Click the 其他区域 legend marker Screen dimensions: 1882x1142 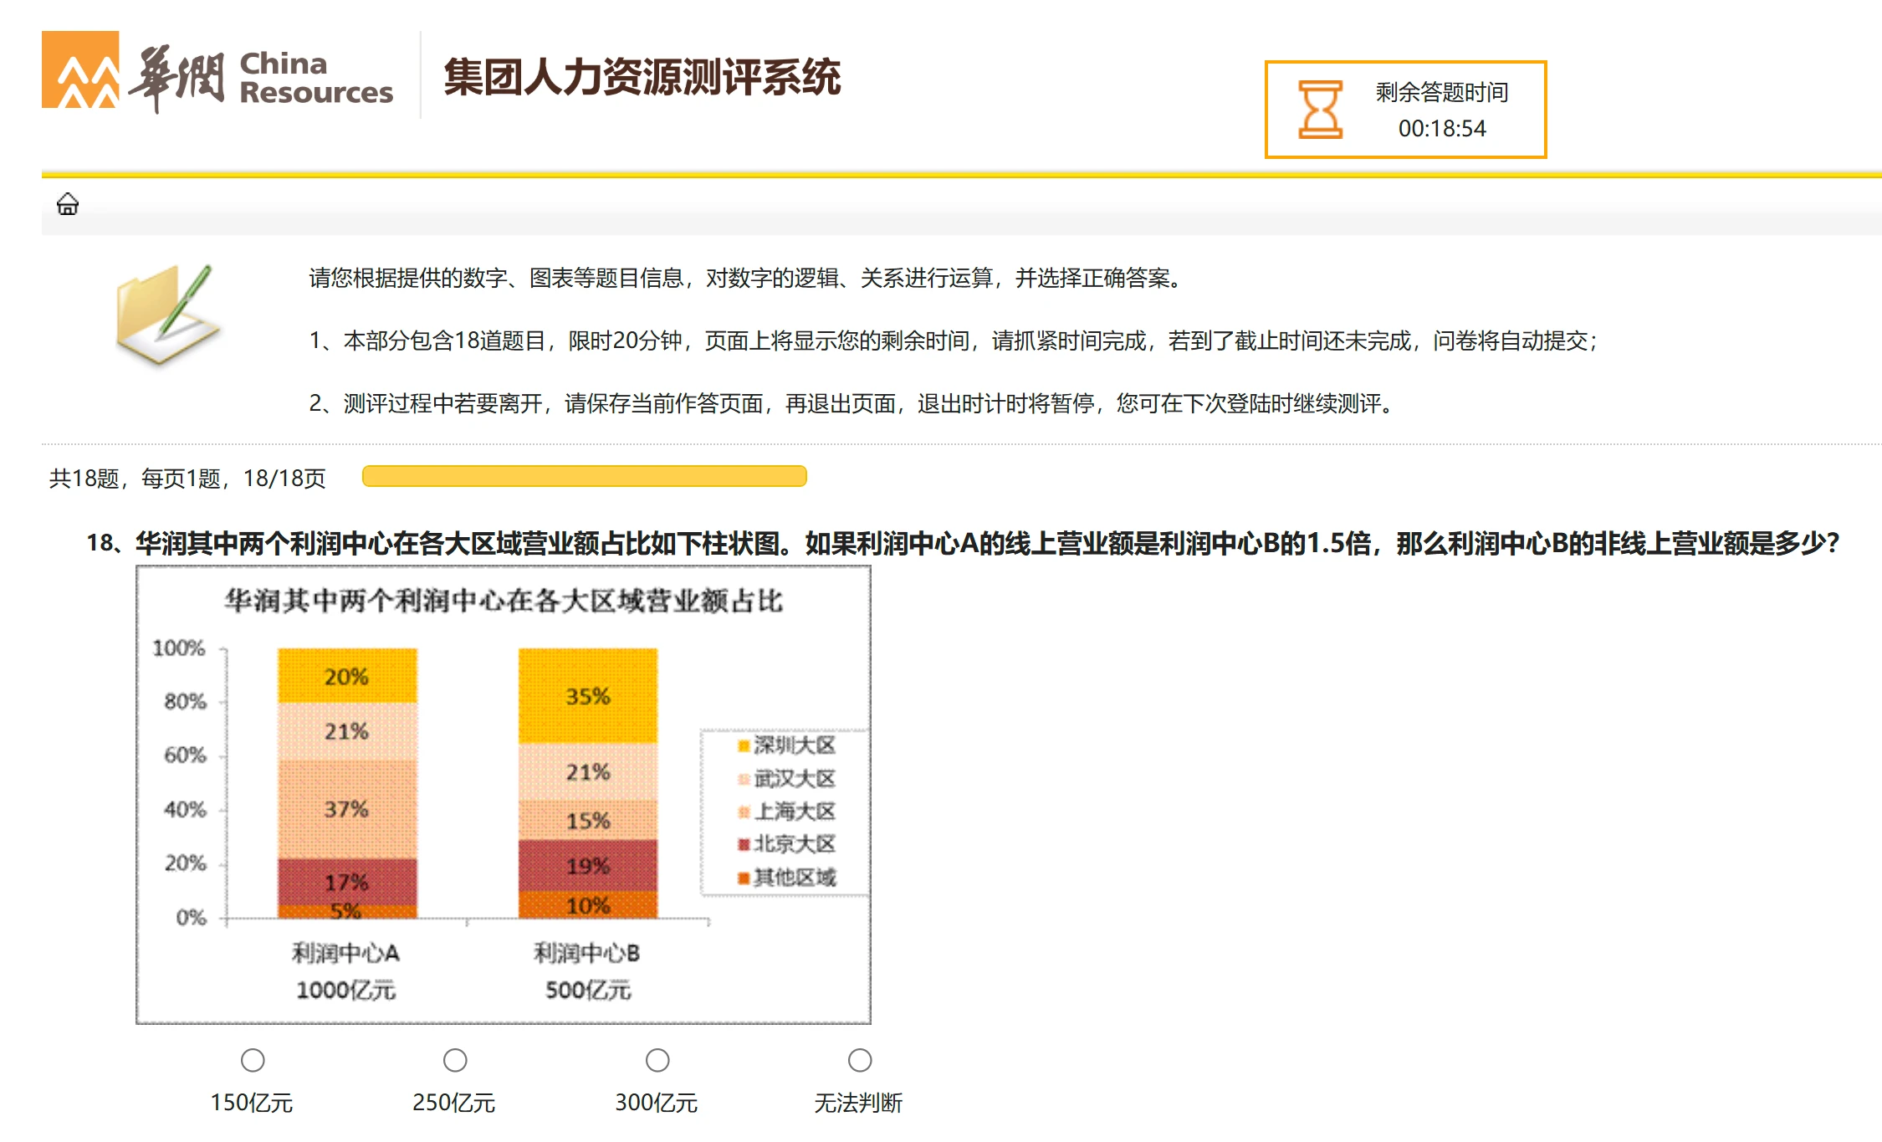[743, 878]
